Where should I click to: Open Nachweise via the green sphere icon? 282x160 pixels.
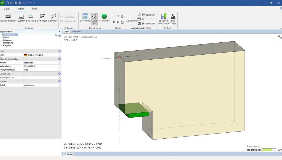(x=104, y=17)
